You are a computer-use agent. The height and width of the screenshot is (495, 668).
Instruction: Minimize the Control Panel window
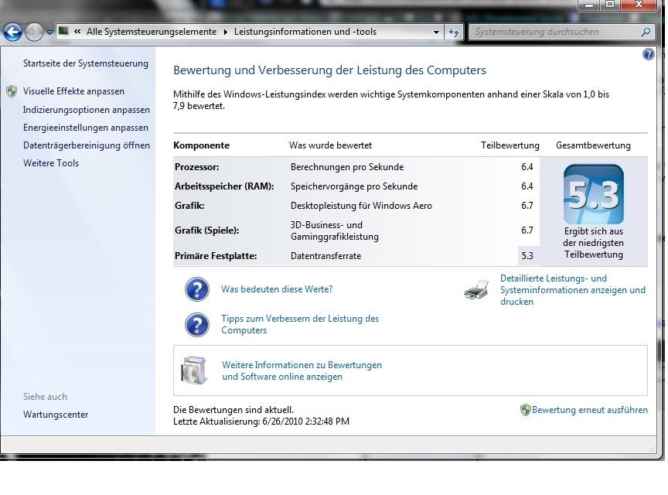pos(590,5)
